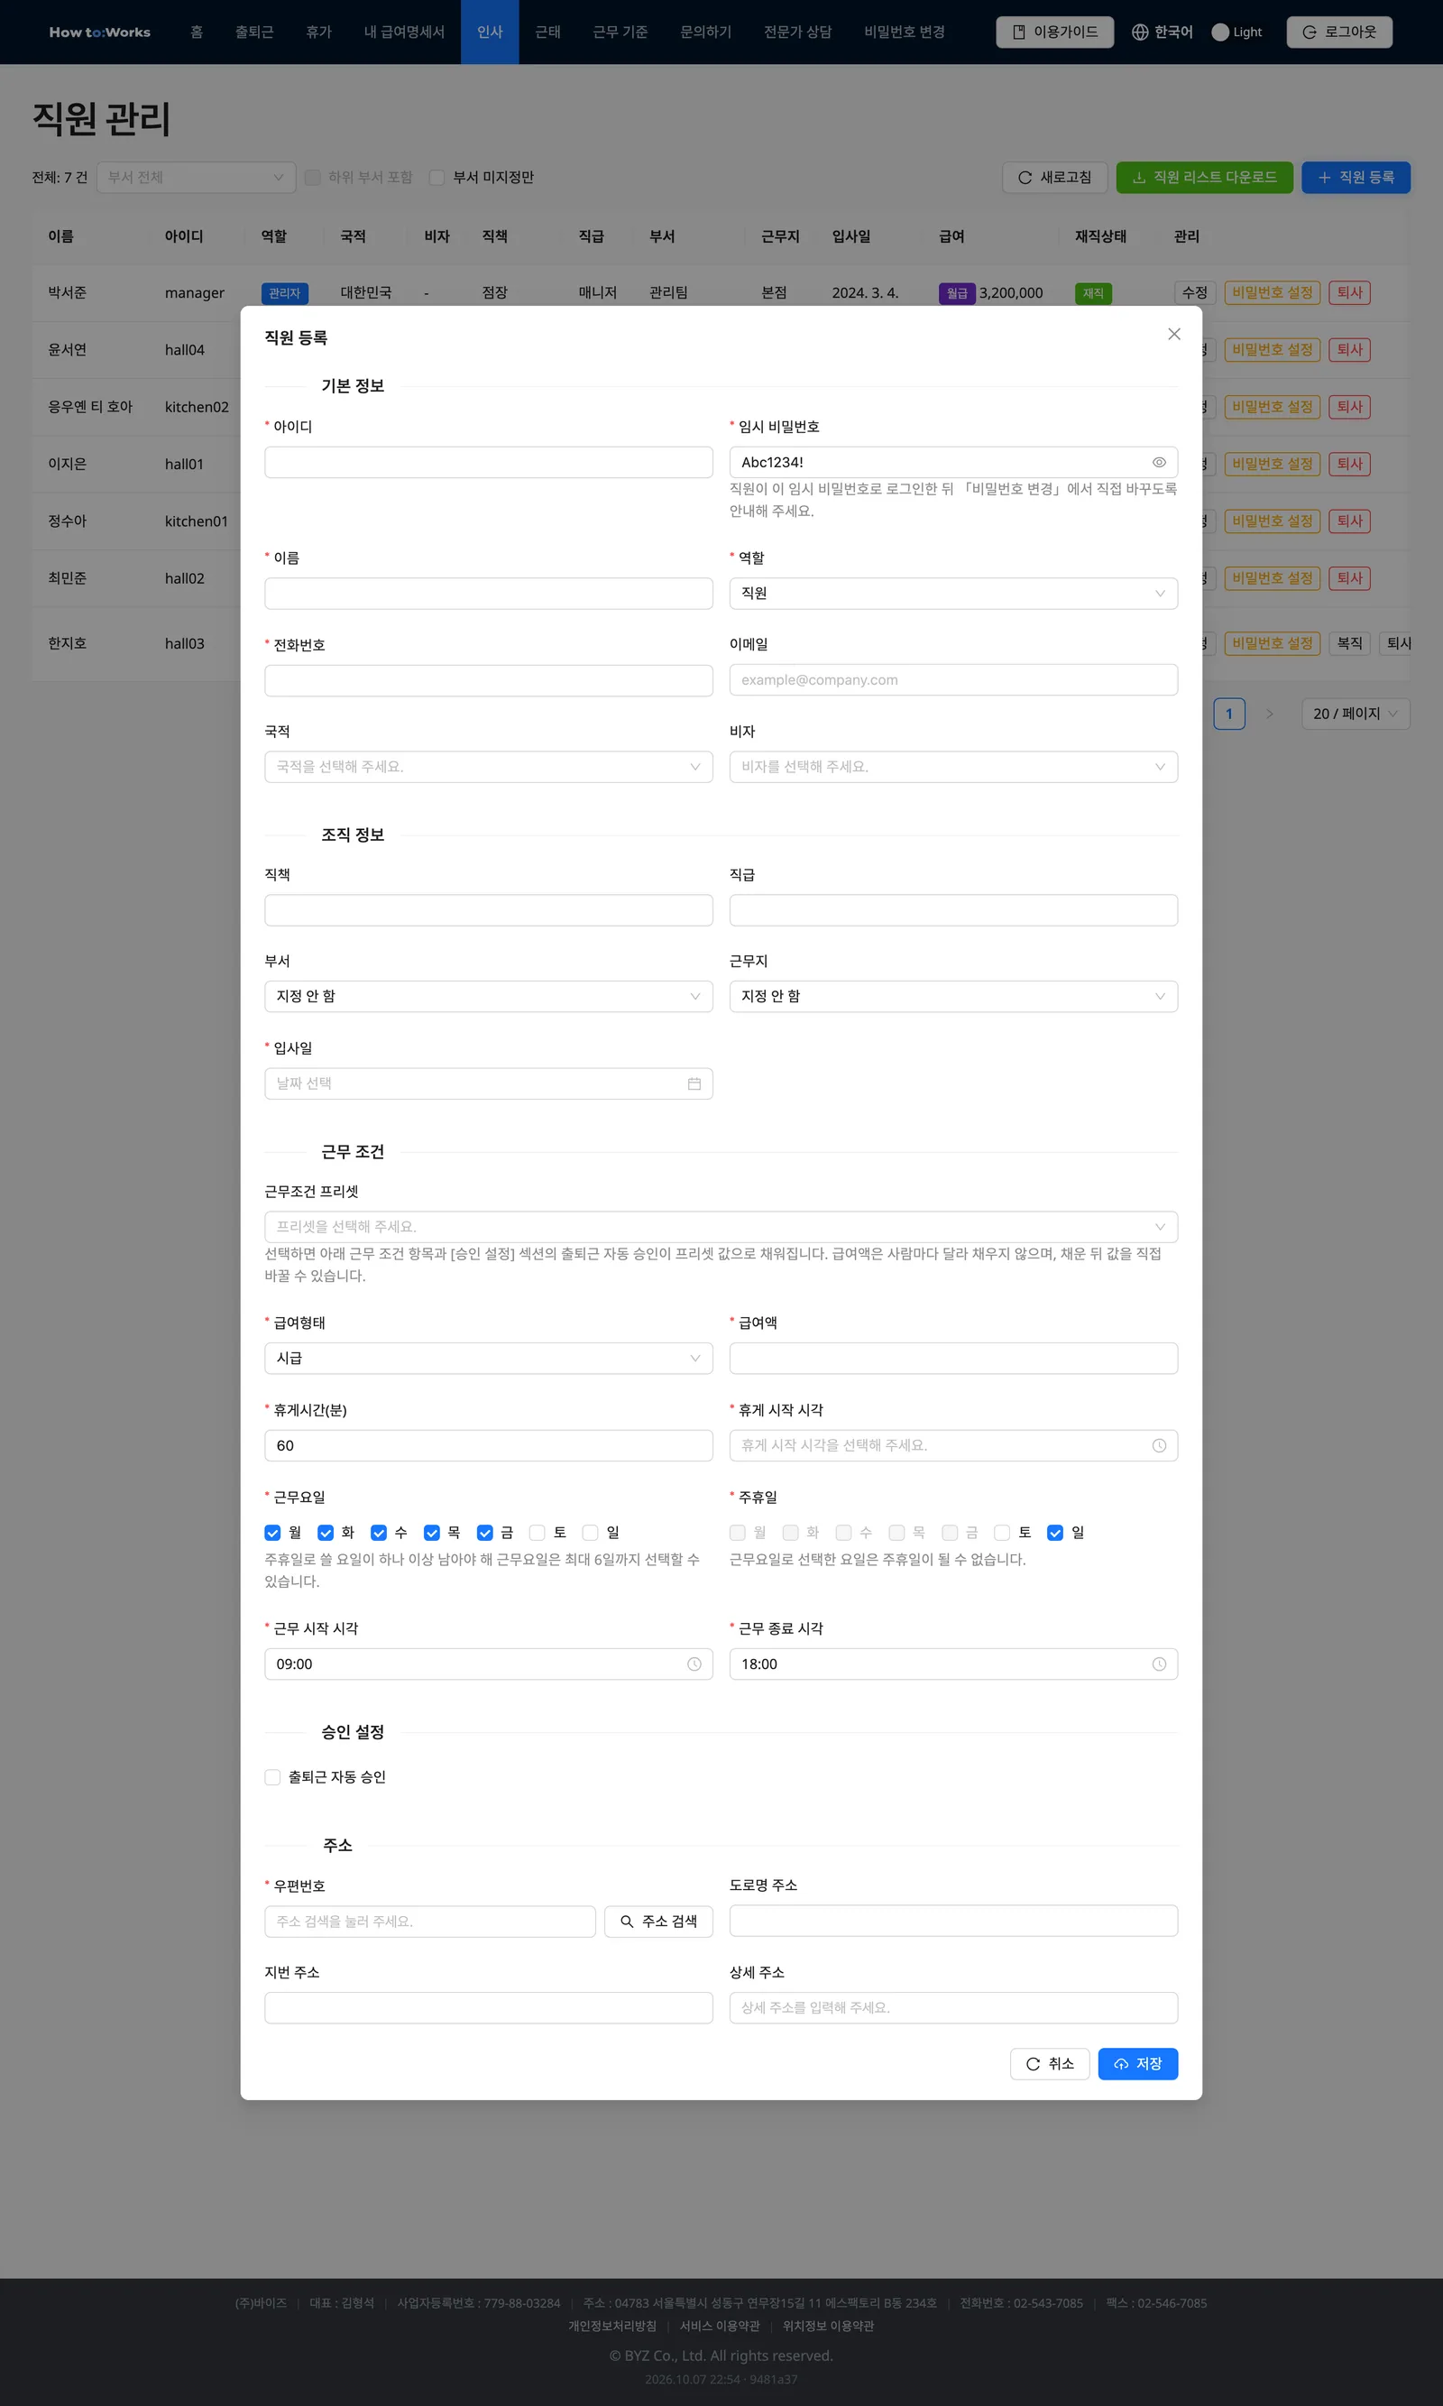Toggle password visibility eye icon
Screen dimensions: 1443x2406
pyautogui.click(x=1159, y=462)
